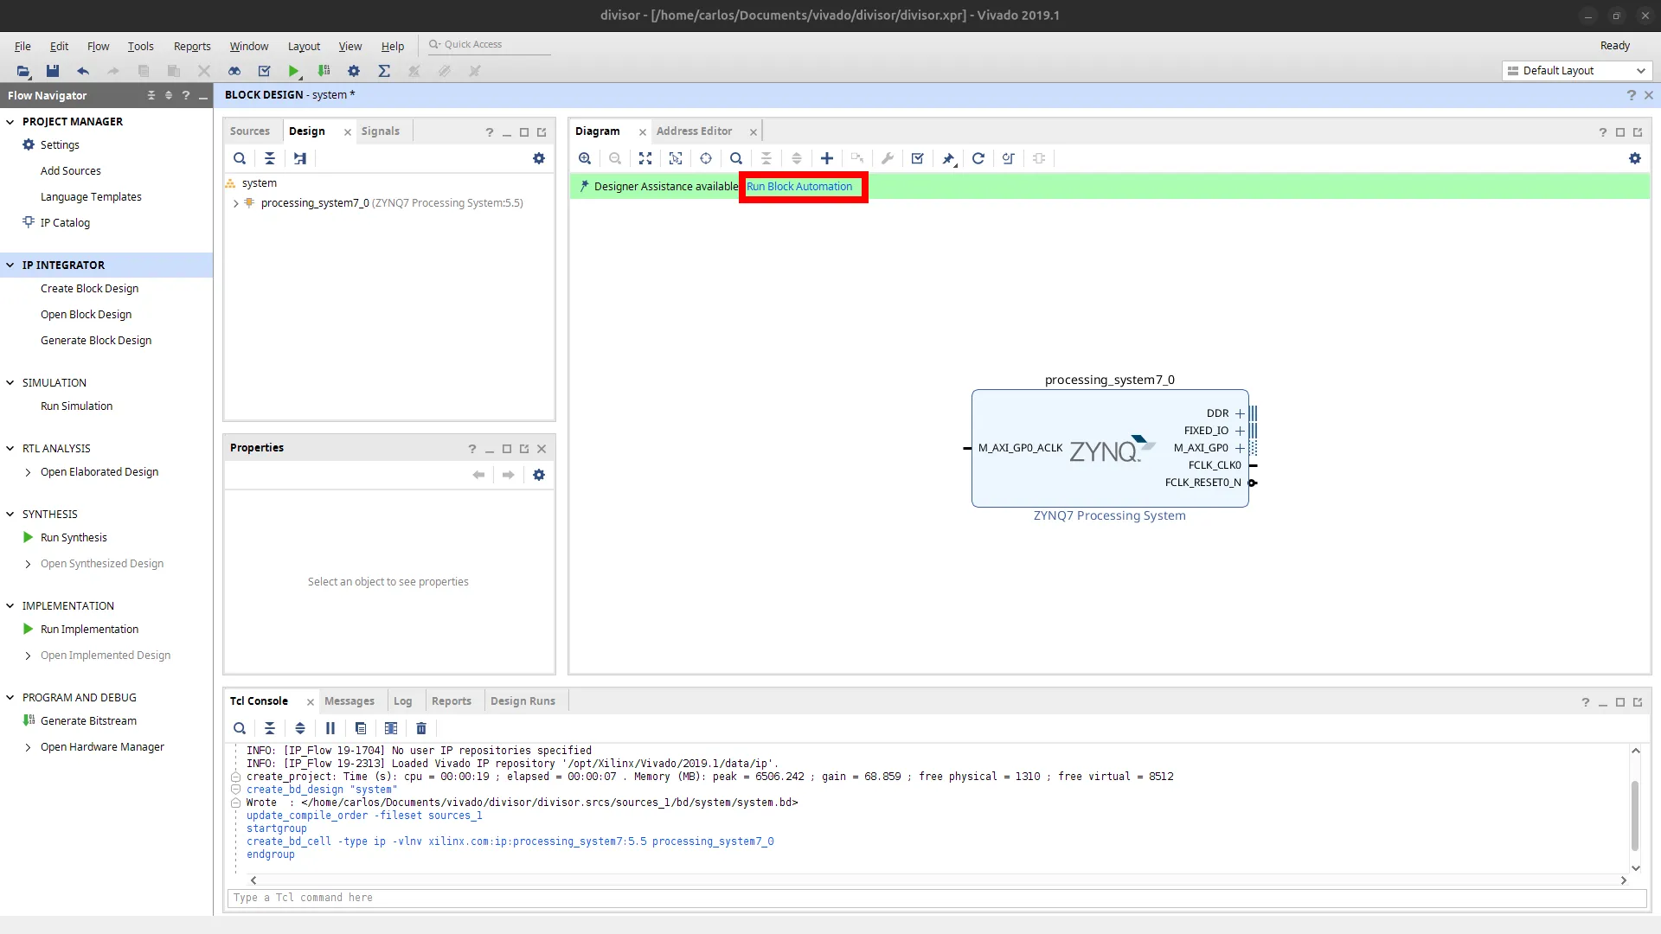1661x934 pixels.
Task: Switch to the Signals tab
Action: click(381, 131)
